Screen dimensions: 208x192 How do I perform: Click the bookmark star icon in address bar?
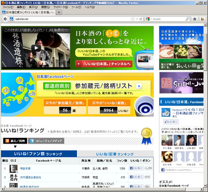point(133,19)
